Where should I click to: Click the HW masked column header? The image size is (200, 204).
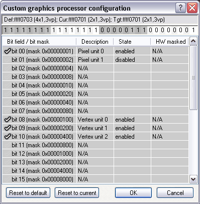[x=170, y=42]
